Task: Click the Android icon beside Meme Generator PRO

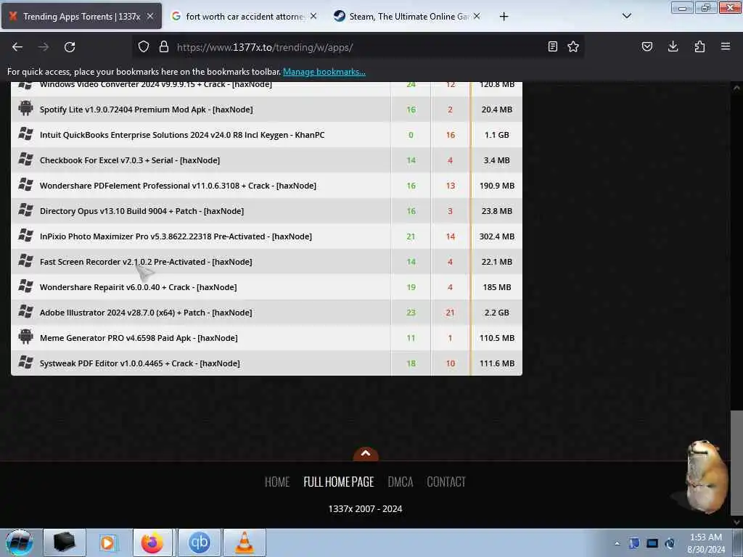Action: 25,337
